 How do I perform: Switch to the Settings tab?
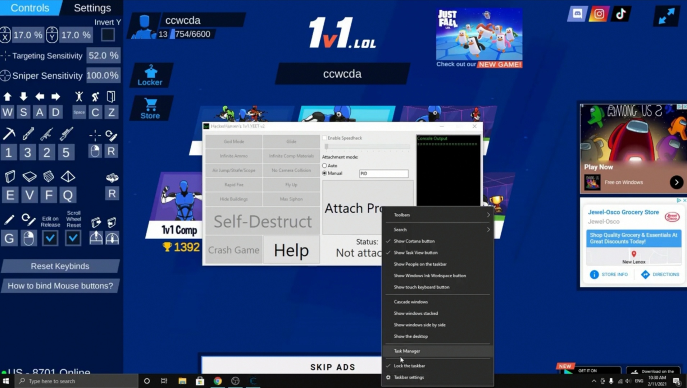[x=92, y=8]
